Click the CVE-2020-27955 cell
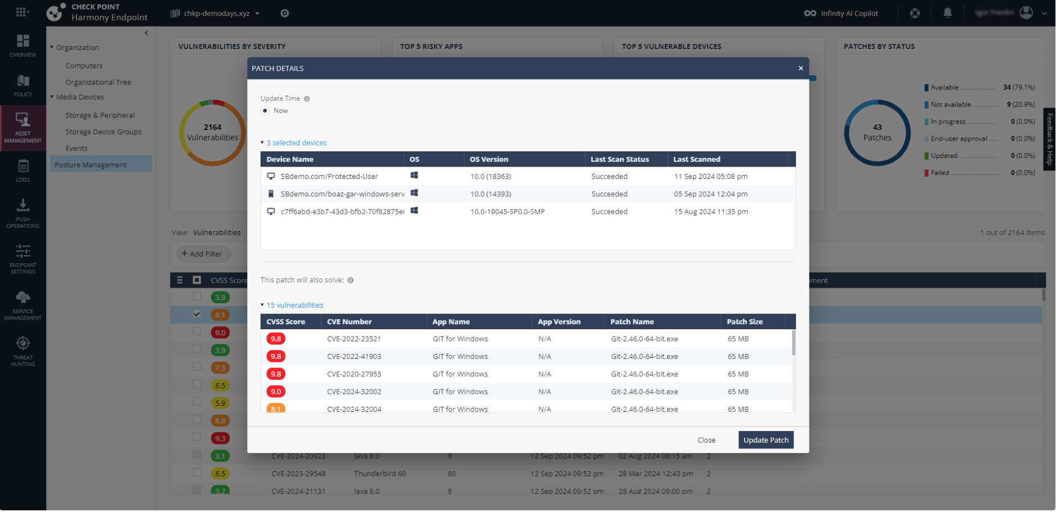 coord(354,374)
